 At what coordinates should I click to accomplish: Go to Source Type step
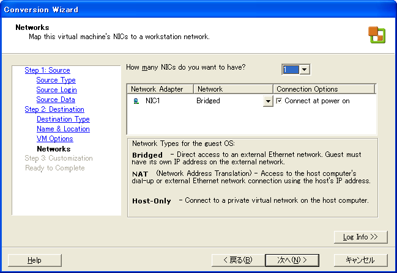pos(56,80)
